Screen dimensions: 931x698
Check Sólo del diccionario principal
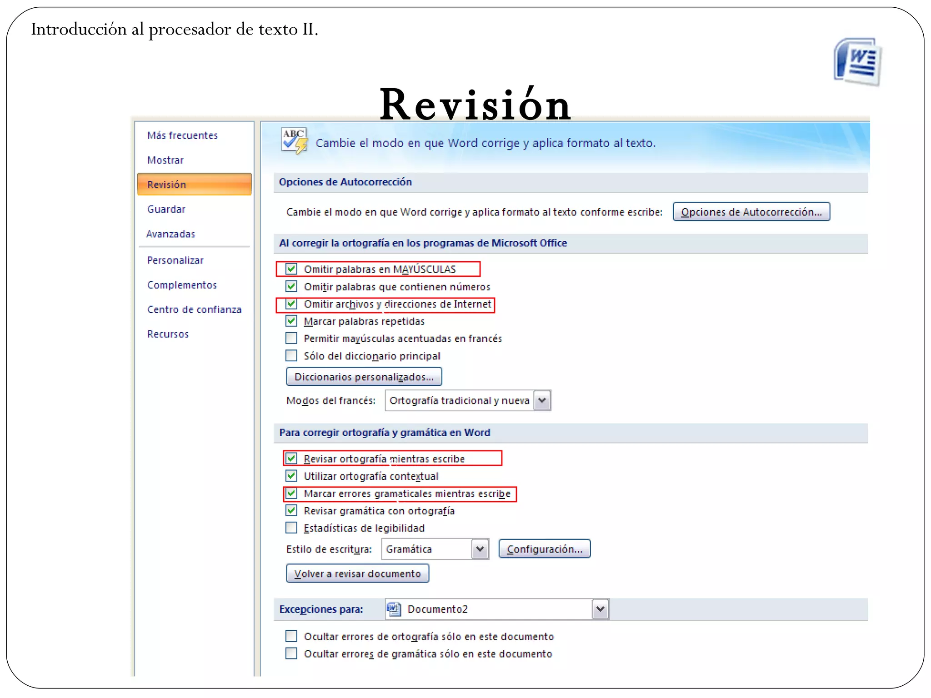click(x=291, y=355)
